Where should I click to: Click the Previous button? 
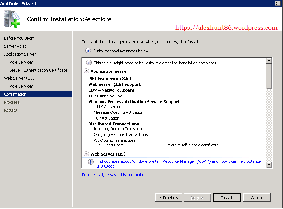168,198
